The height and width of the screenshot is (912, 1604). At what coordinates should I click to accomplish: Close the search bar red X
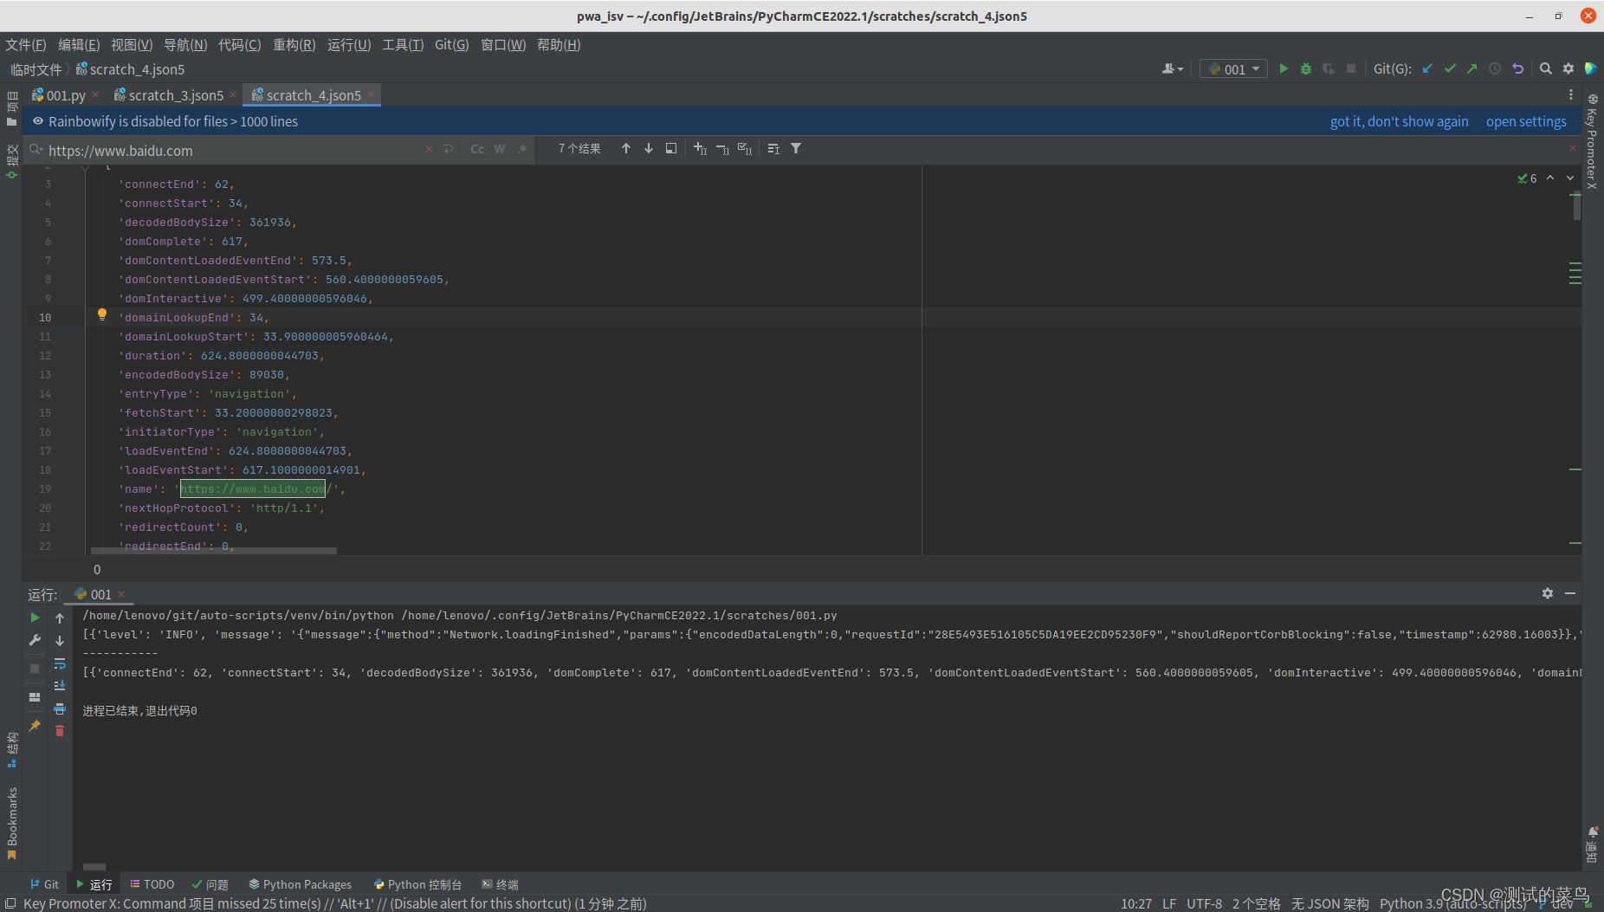pyautogui.click(x=1573, y=148)
